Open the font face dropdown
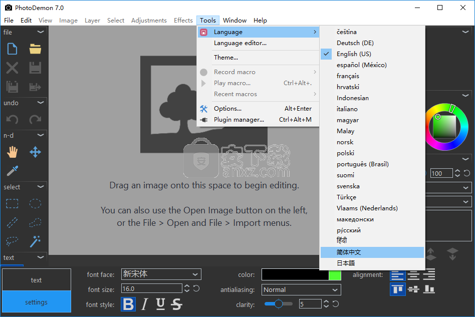475x317 pixels. point(161,274)
